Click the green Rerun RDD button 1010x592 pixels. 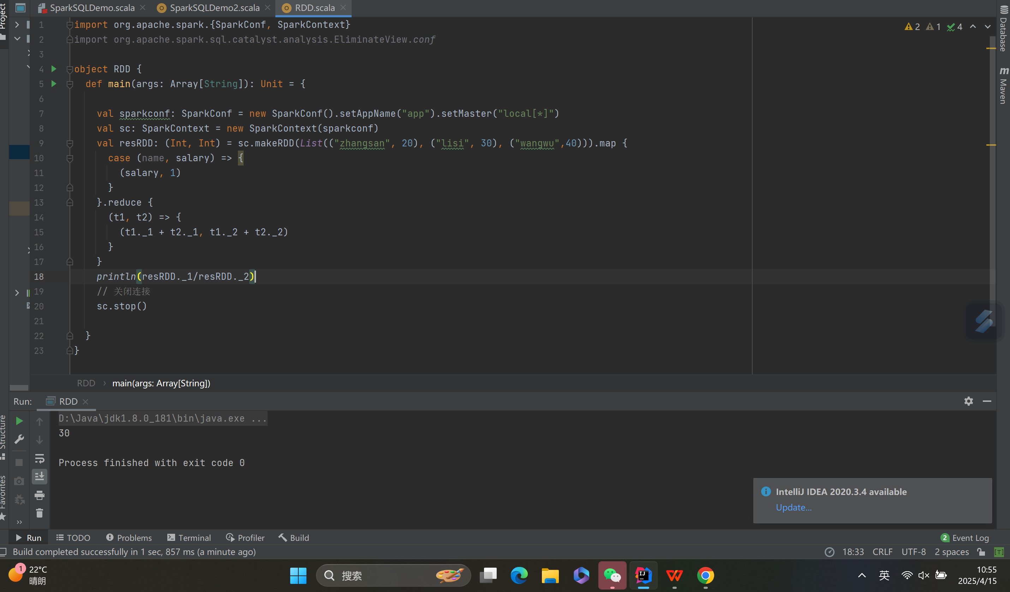click(x=19, y=421)
